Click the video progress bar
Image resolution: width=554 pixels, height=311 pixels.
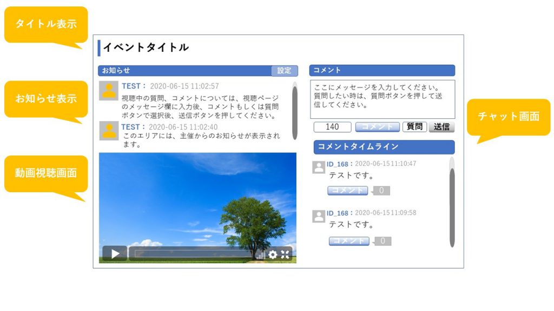coord(194,254)
